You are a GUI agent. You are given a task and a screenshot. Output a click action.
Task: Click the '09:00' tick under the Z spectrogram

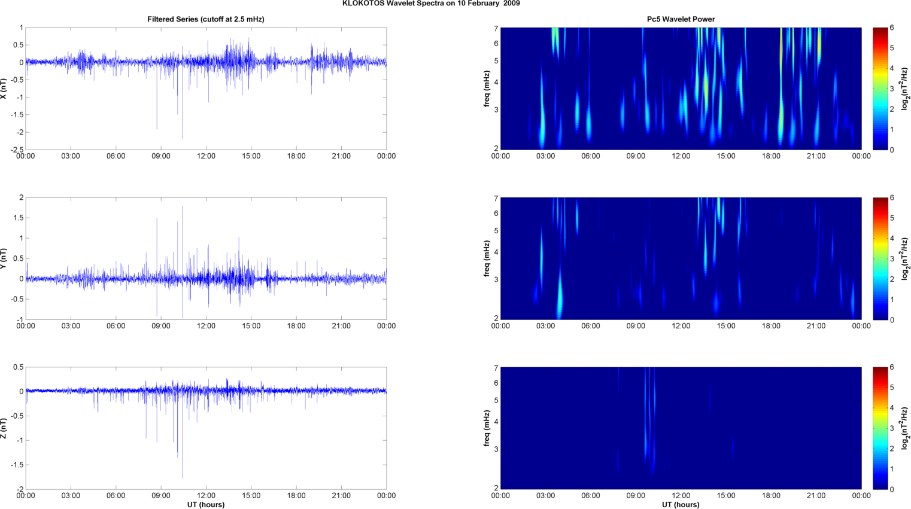636,495
